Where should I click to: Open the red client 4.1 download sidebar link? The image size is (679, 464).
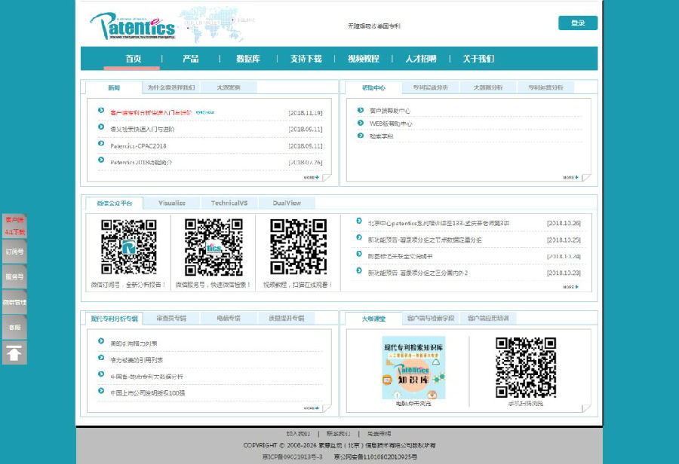click(14, 226)
